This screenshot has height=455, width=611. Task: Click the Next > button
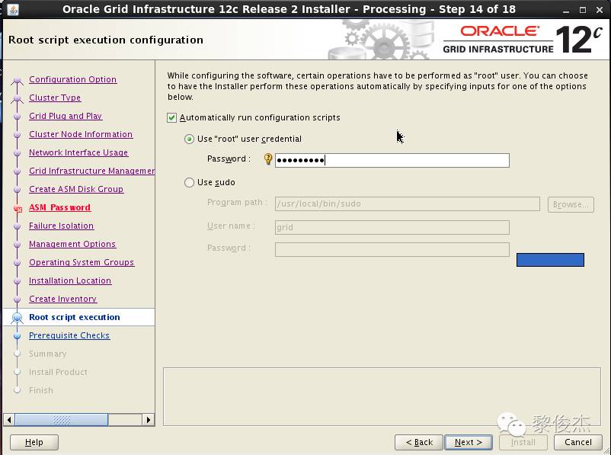point(469,442)
